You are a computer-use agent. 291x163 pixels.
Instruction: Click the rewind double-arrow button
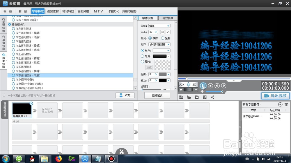pos(181,90)
